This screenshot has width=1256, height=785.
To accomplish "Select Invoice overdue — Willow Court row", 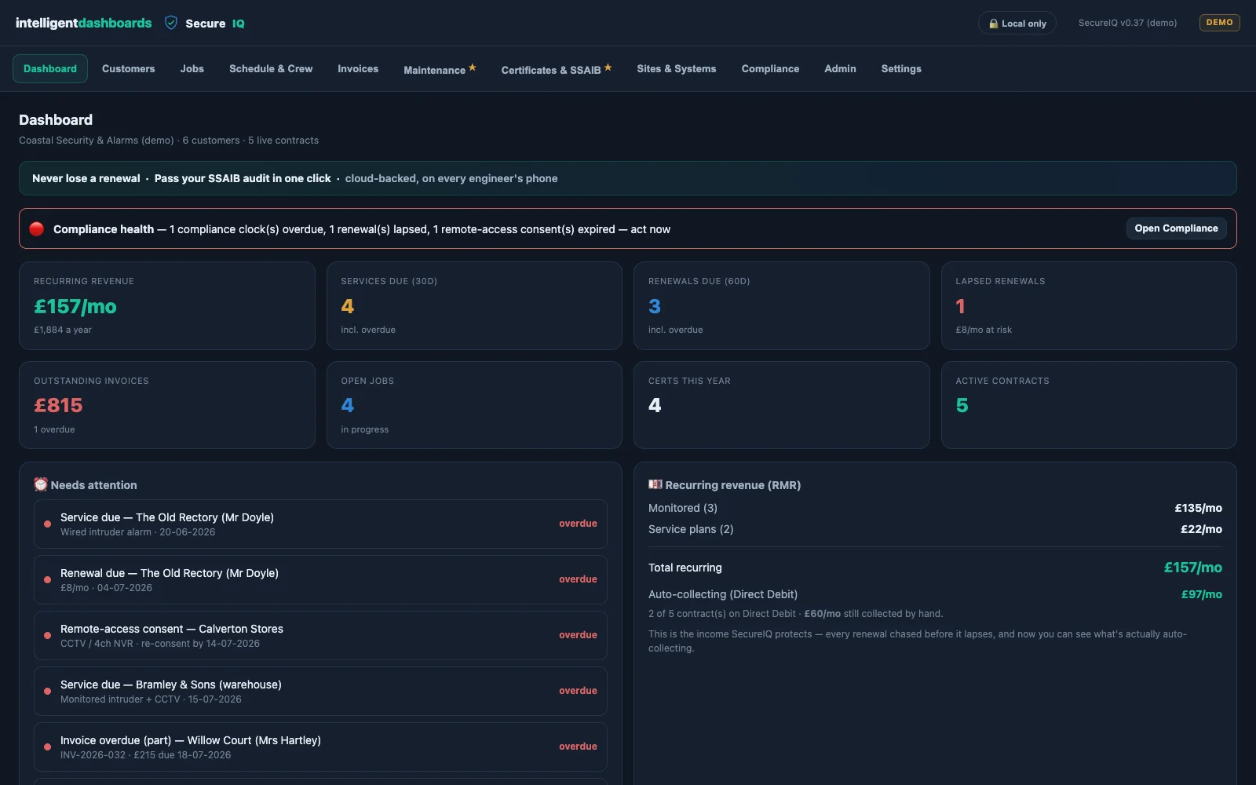I will point(320,747).
